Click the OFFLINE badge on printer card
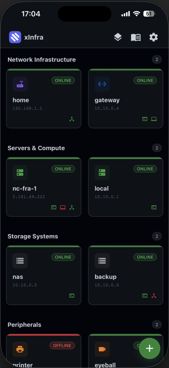The width and height of the screenshot is (169, 368). (62, 346)
